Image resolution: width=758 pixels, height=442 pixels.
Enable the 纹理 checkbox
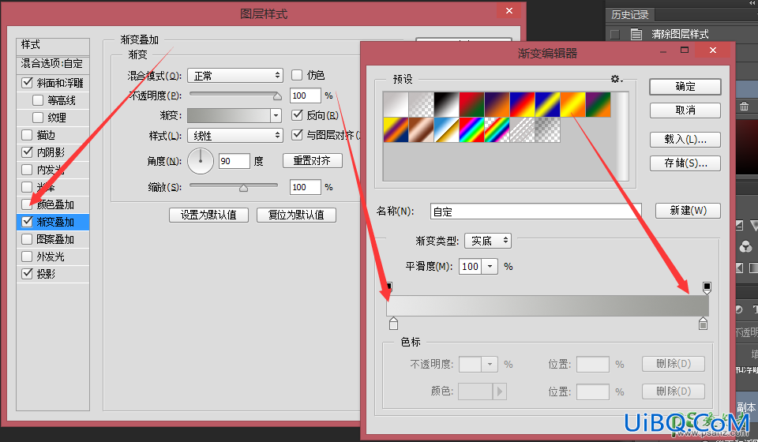38,118
